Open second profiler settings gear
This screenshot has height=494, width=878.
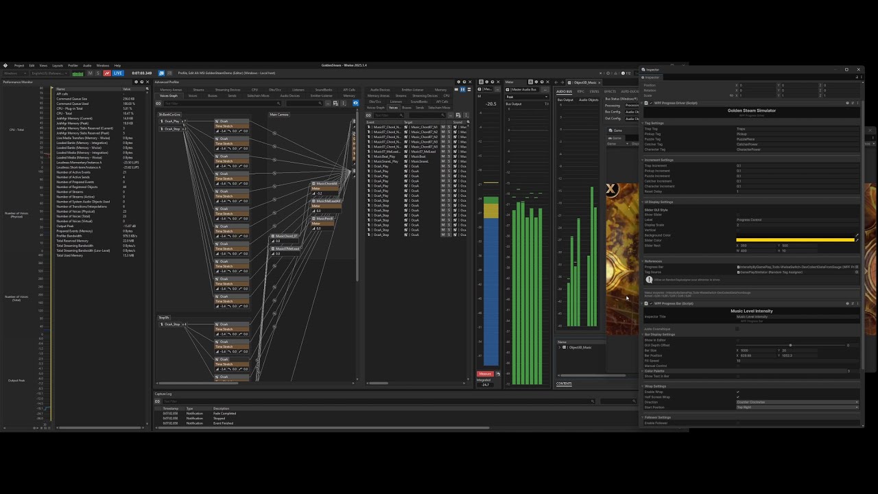(x=458, y=82)
